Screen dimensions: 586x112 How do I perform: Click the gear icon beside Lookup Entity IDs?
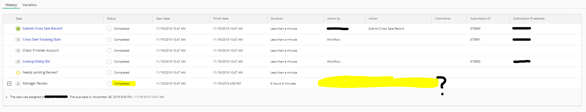pos(18,62)
